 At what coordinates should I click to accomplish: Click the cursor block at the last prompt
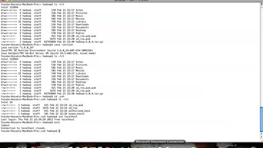pos(59,131)
